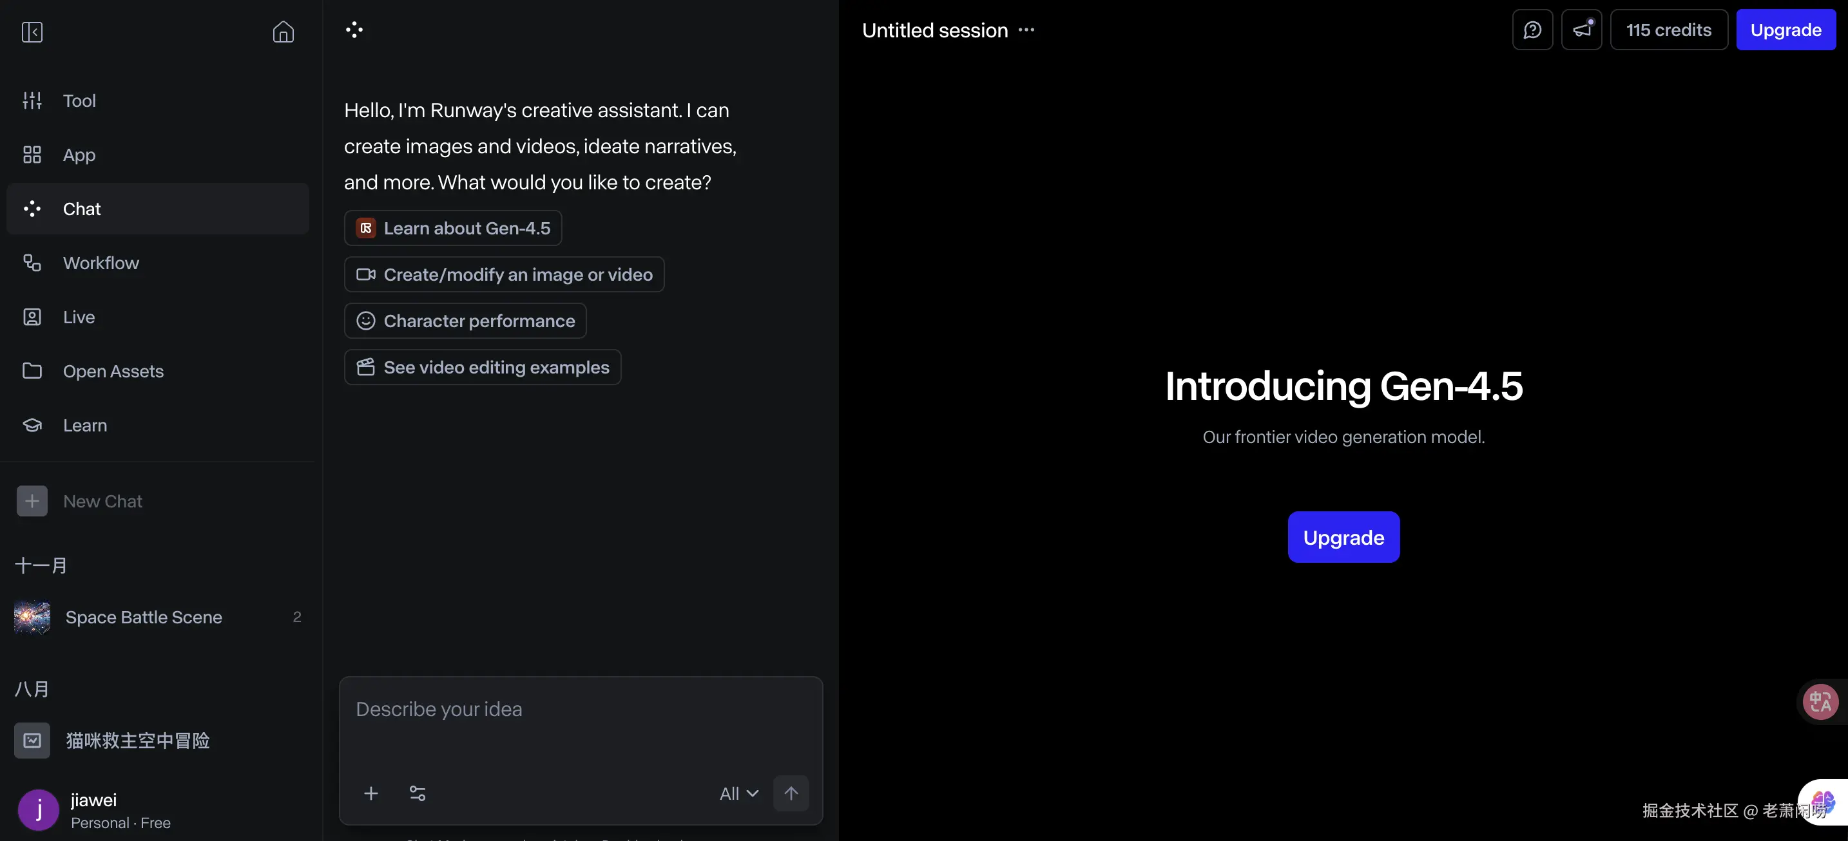Image resolution: width=1848 pixels, height=841 pixels.
Task: Open jiawei account menu
Action: click(x=93, y=810)
